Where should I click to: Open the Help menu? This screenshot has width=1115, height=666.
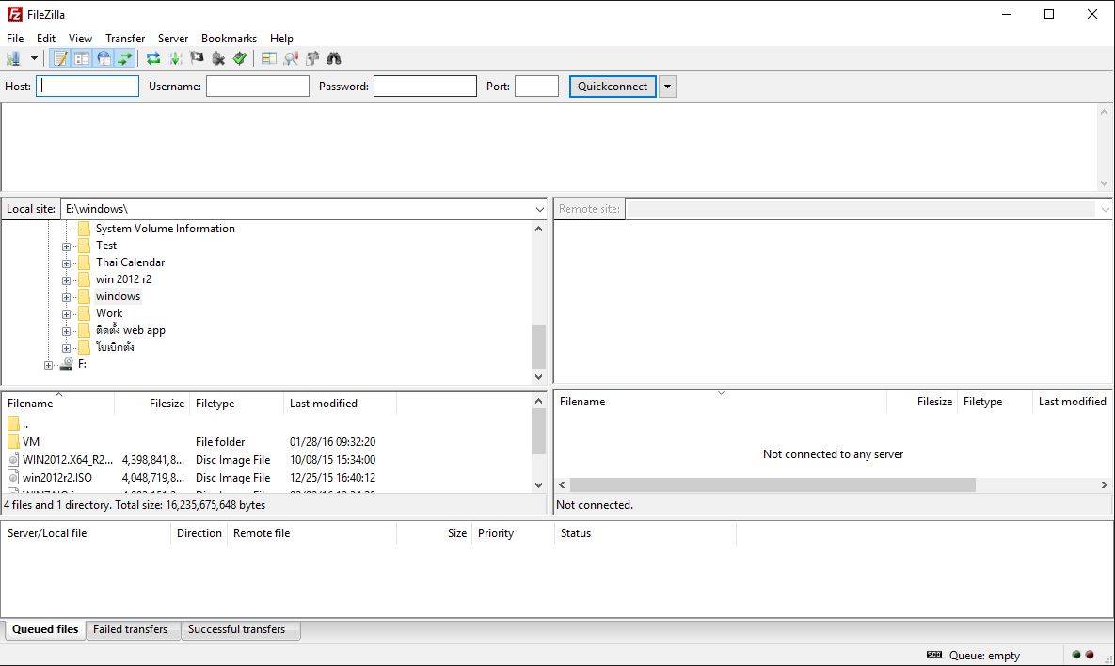coord(281,39)
